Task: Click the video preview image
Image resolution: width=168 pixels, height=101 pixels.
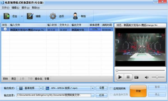Action: click(140, 47)
